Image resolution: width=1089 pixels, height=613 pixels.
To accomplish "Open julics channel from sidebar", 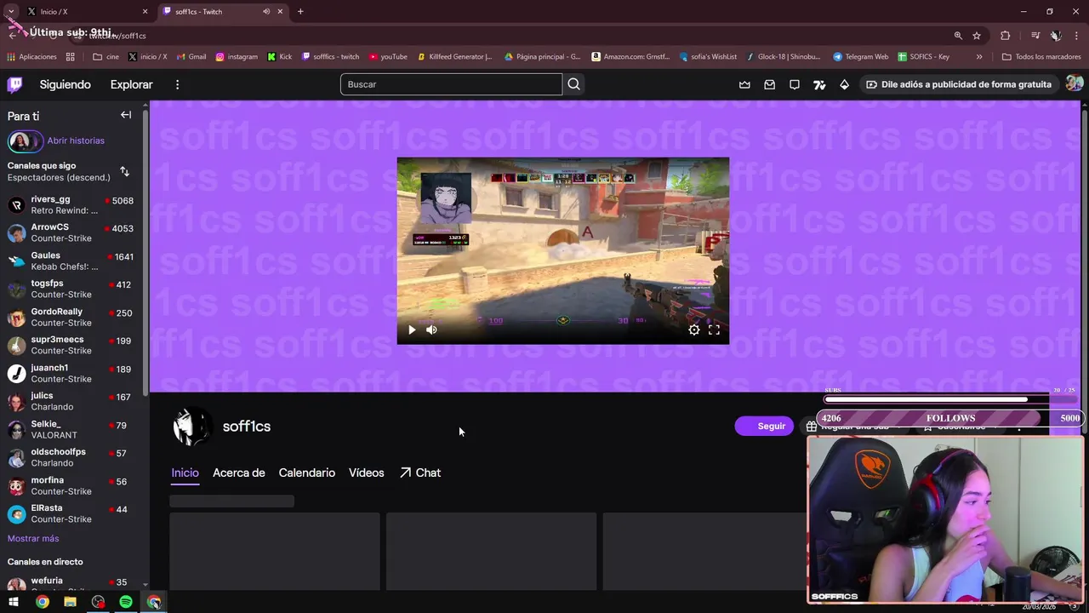I will pyautogui.click(x=71, y=401).
